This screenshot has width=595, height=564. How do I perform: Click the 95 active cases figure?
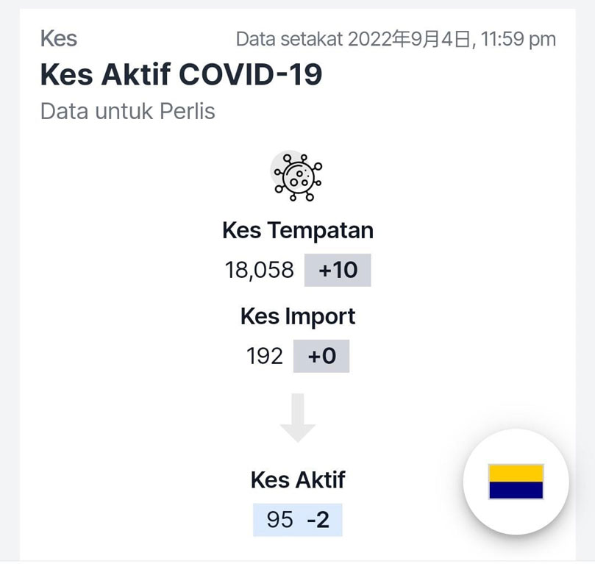pyautogui.click(x=279, y=520)
